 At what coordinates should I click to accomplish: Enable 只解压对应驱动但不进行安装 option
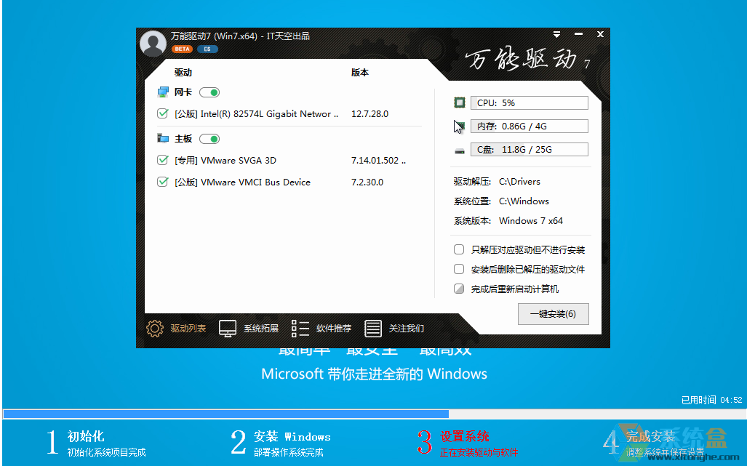pyautogui.click(x=459, y=249)
